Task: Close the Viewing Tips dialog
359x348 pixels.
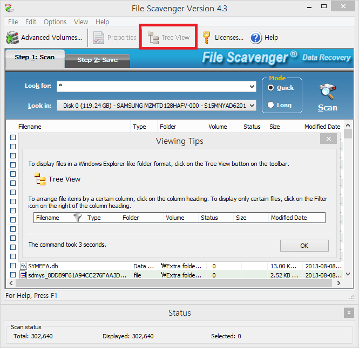Action: (x=329, y=138)
